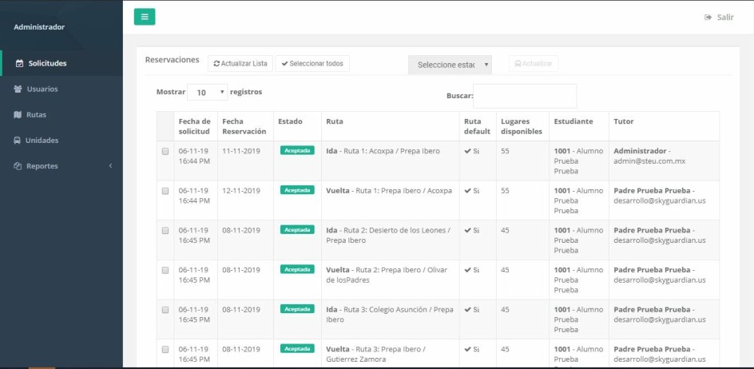754x369 pixels.
Task: Click the Administrador title in the sidebar
Action: pyautogui.click(x=39, y=27)
